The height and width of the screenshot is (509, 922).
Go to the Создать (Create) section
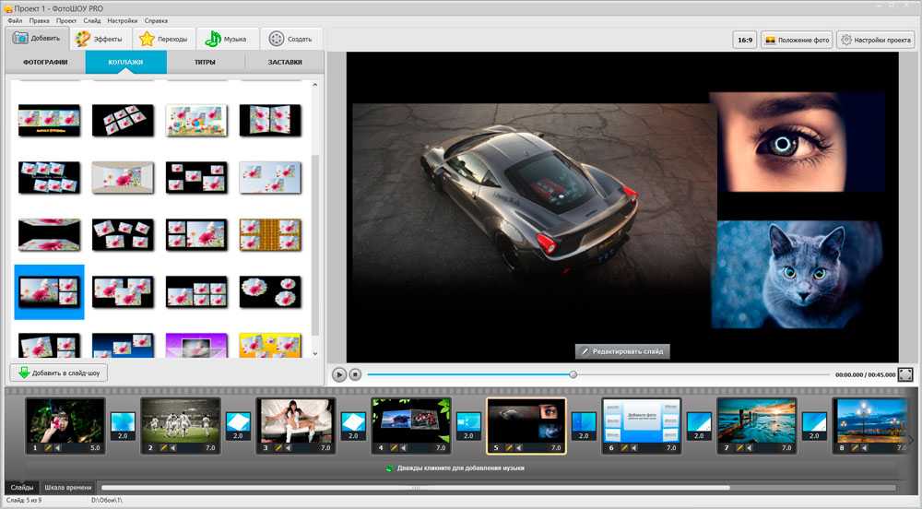tap(290, 39)
